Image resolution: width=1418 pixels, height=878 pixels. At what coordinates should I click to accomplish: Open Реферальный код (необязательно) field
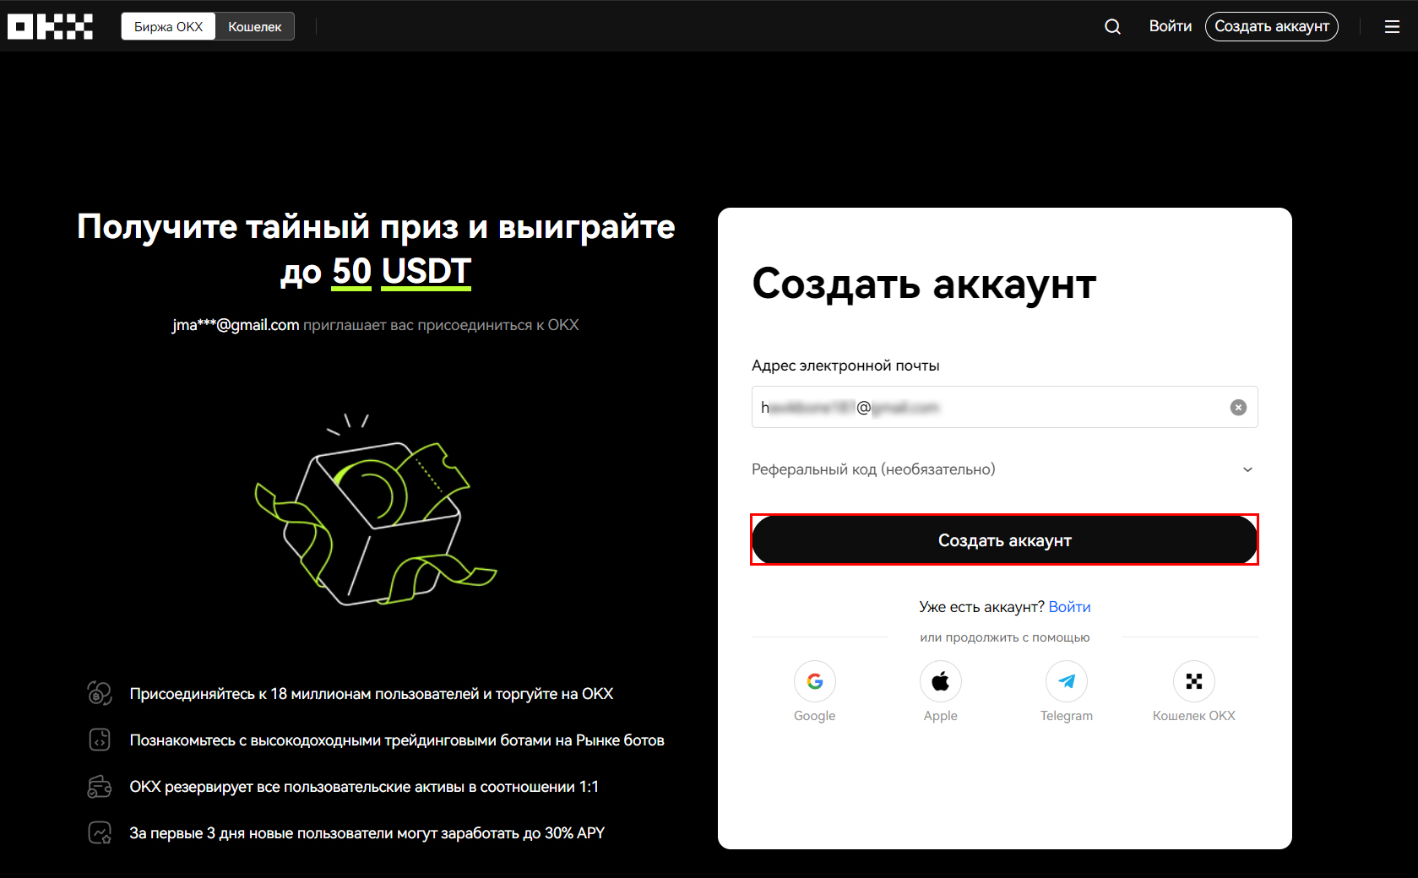[x=1004, y=469]
